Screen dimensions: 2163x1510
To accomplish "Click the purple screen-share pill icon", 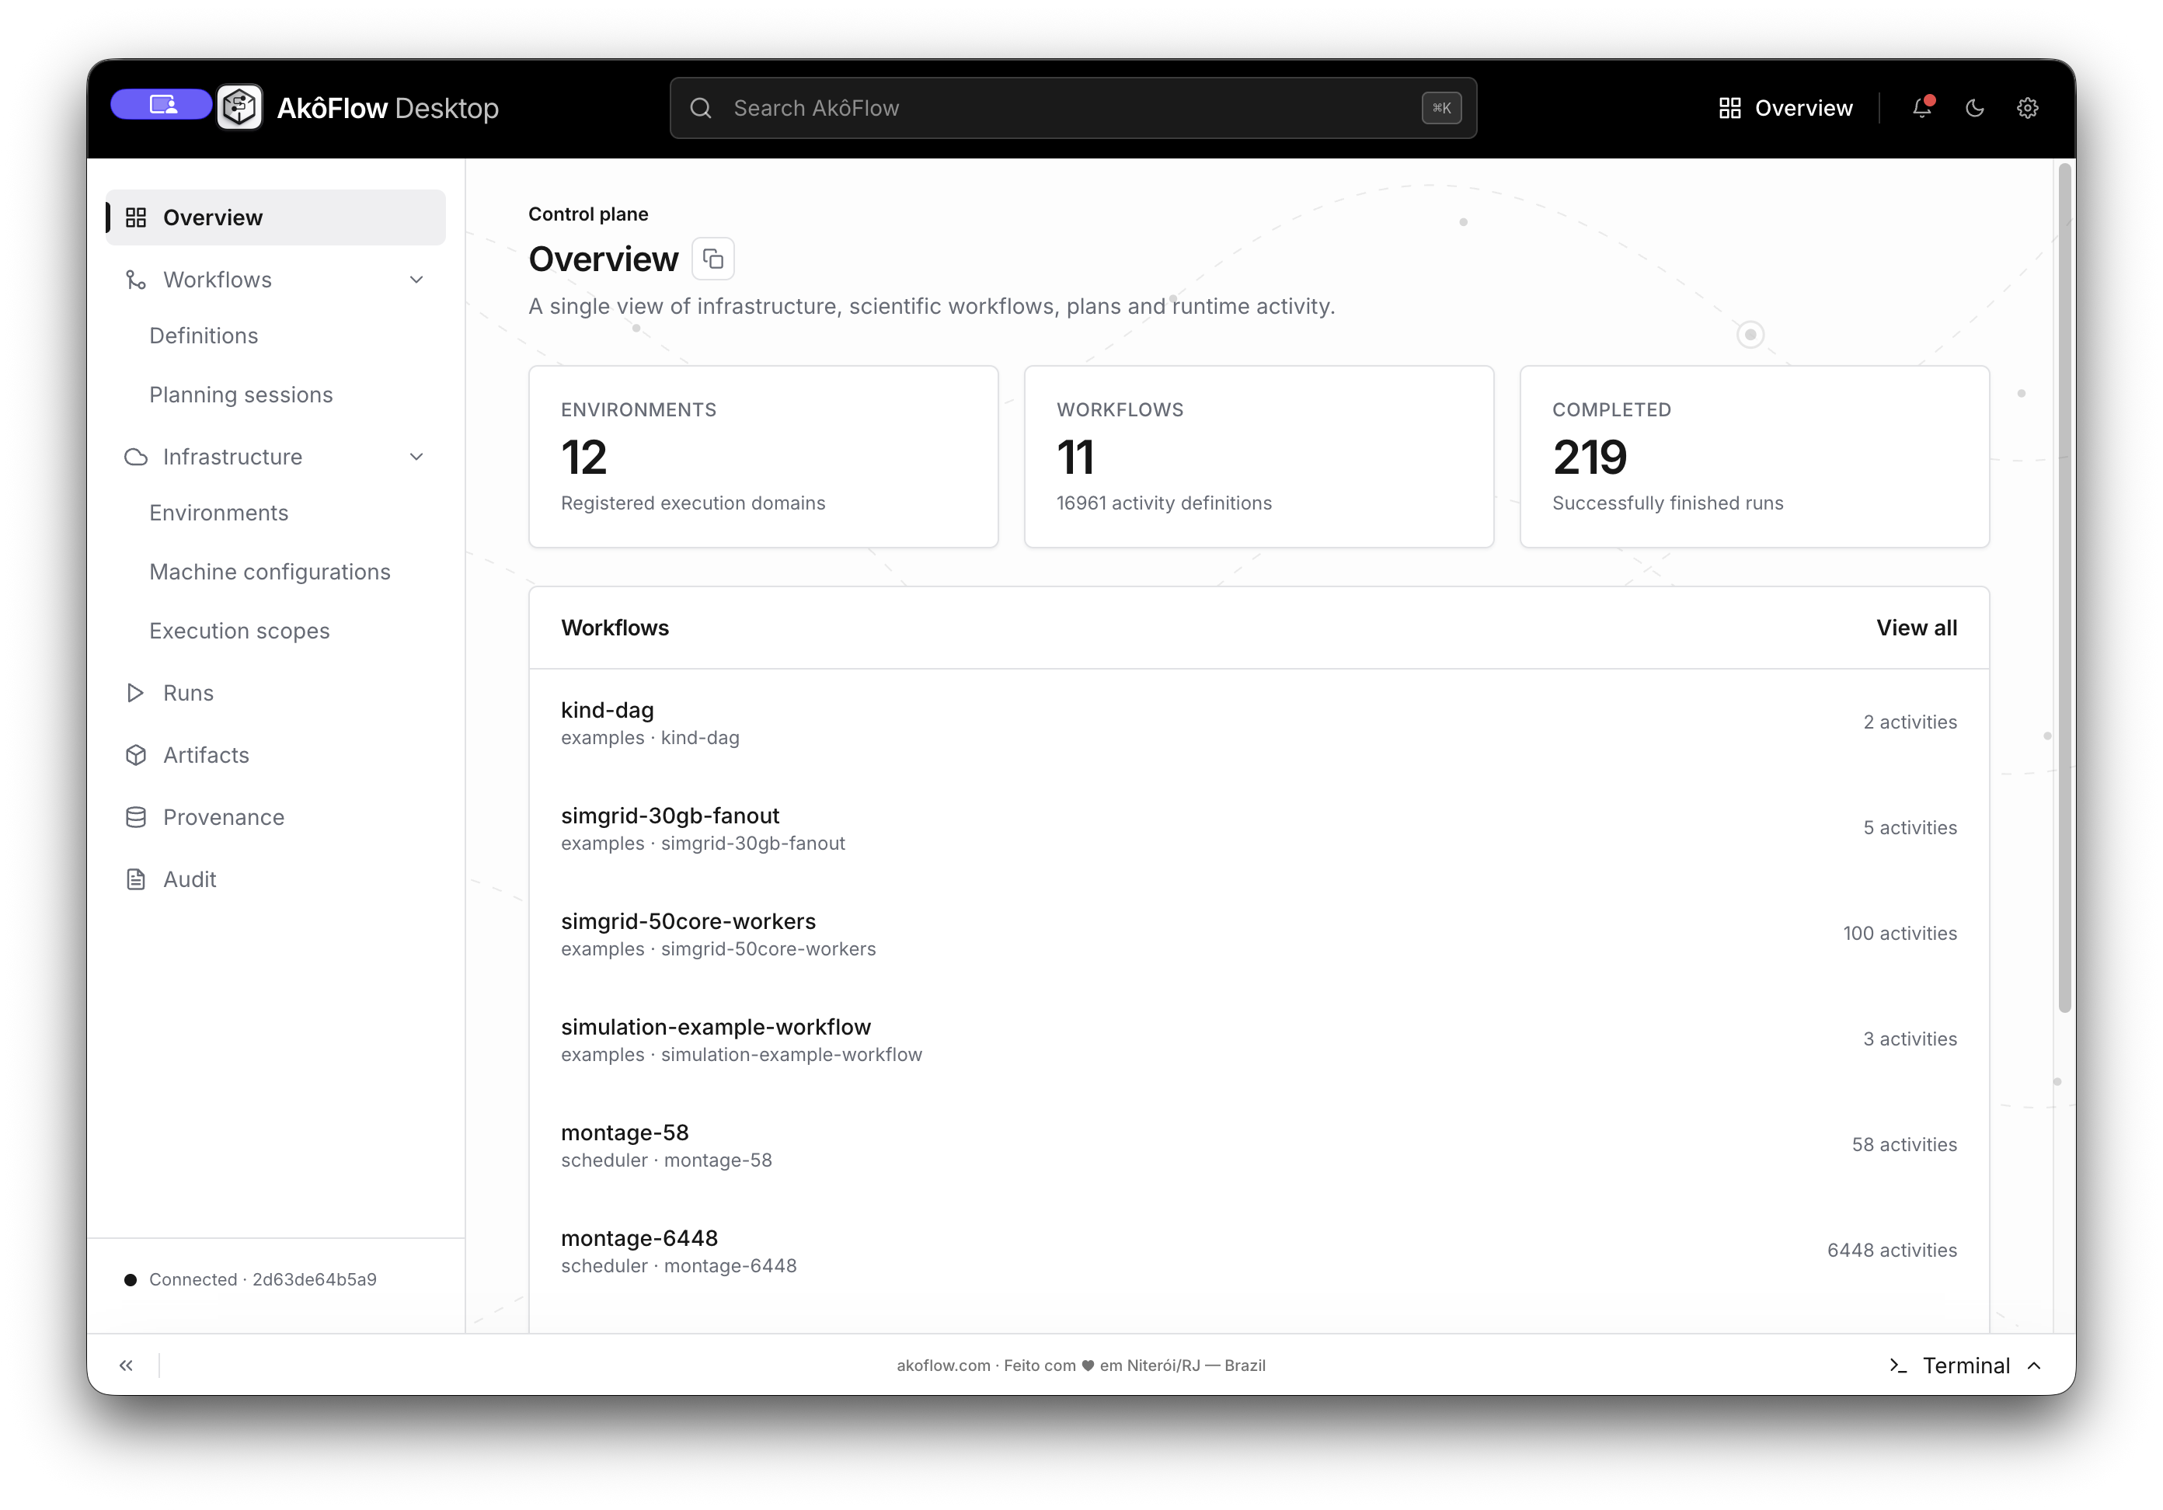I will coord(161,105).
